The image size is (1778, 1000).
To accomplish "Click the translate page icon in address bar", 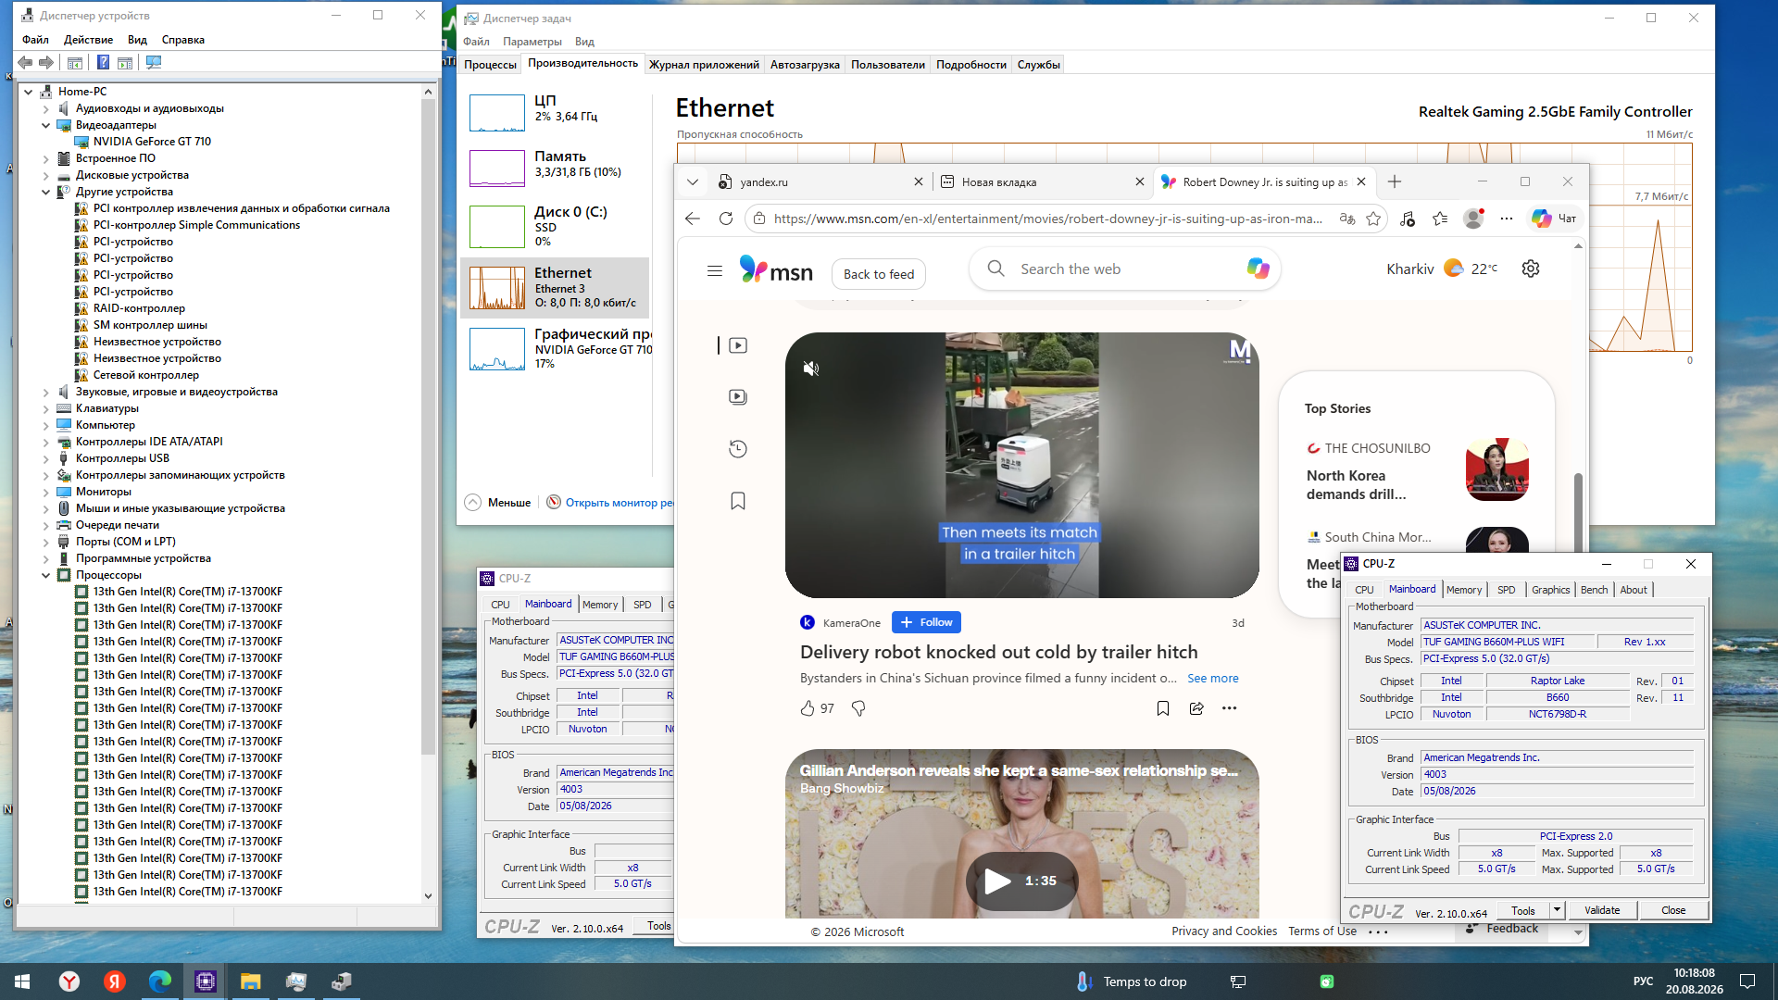I will (1347, 219).
